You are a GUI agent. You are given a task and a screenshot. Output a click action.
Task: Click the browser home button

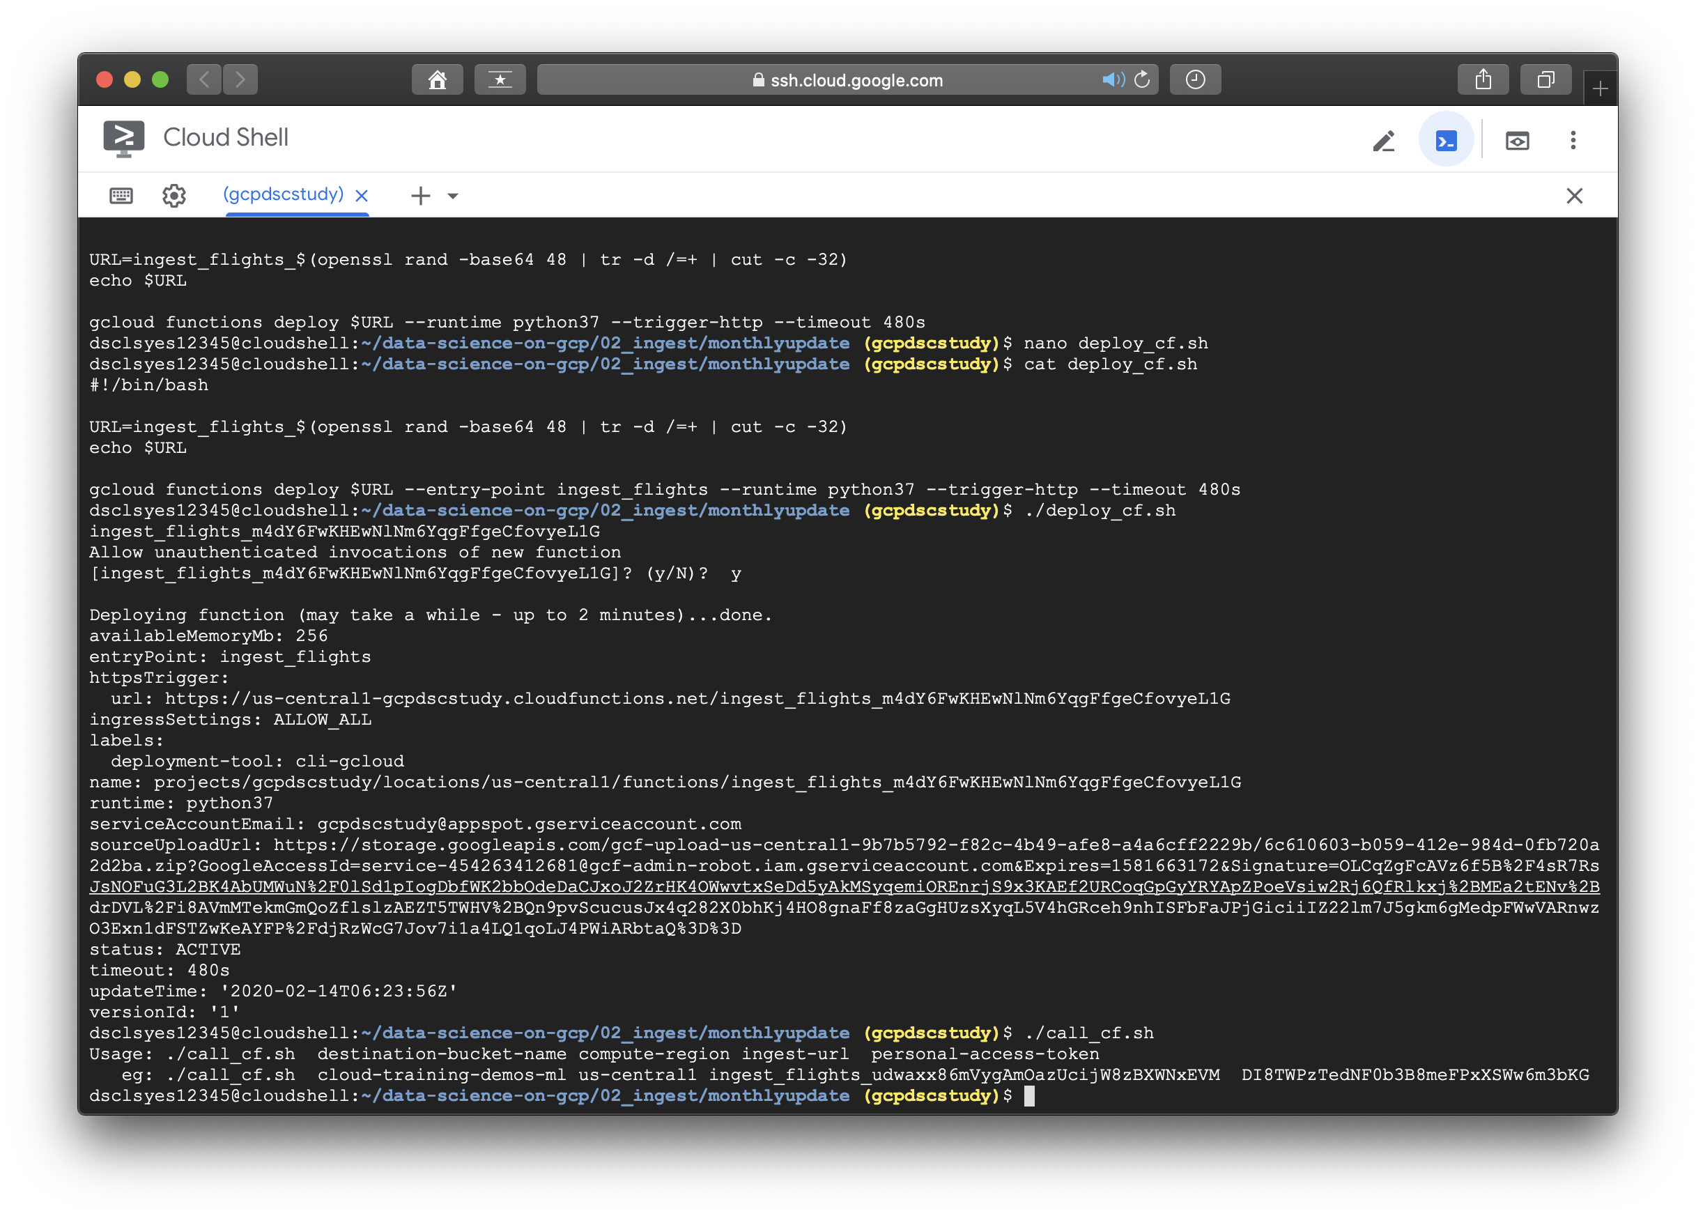438,79
